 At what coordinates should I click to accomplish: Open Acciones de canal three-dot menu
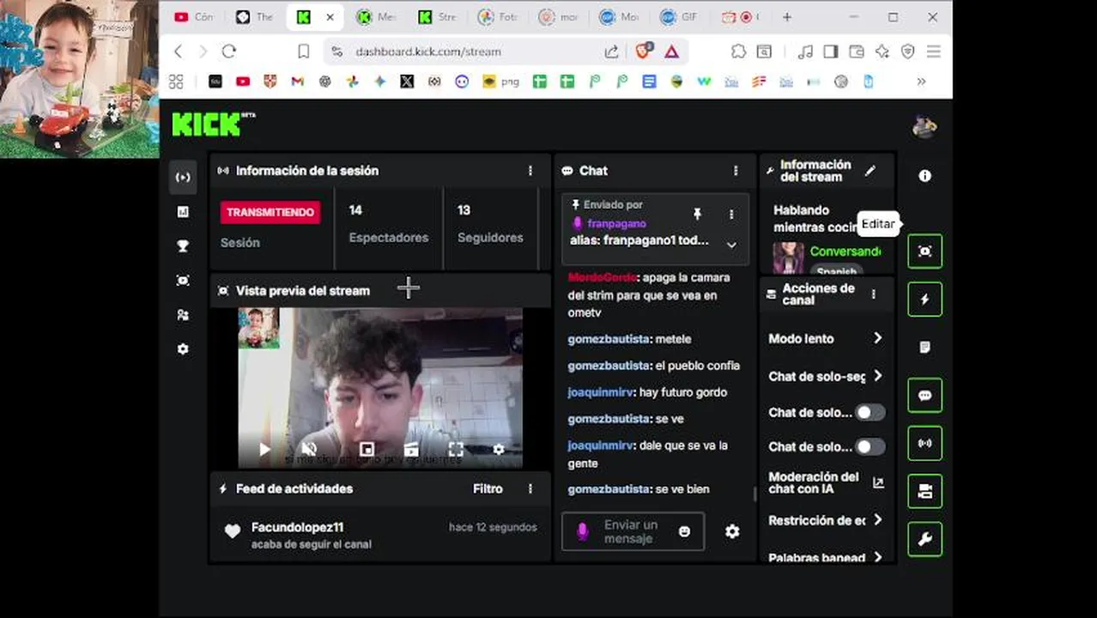(874, 294)
